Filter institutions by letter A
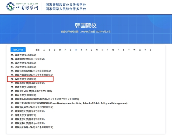 click(x=44, y=50)
